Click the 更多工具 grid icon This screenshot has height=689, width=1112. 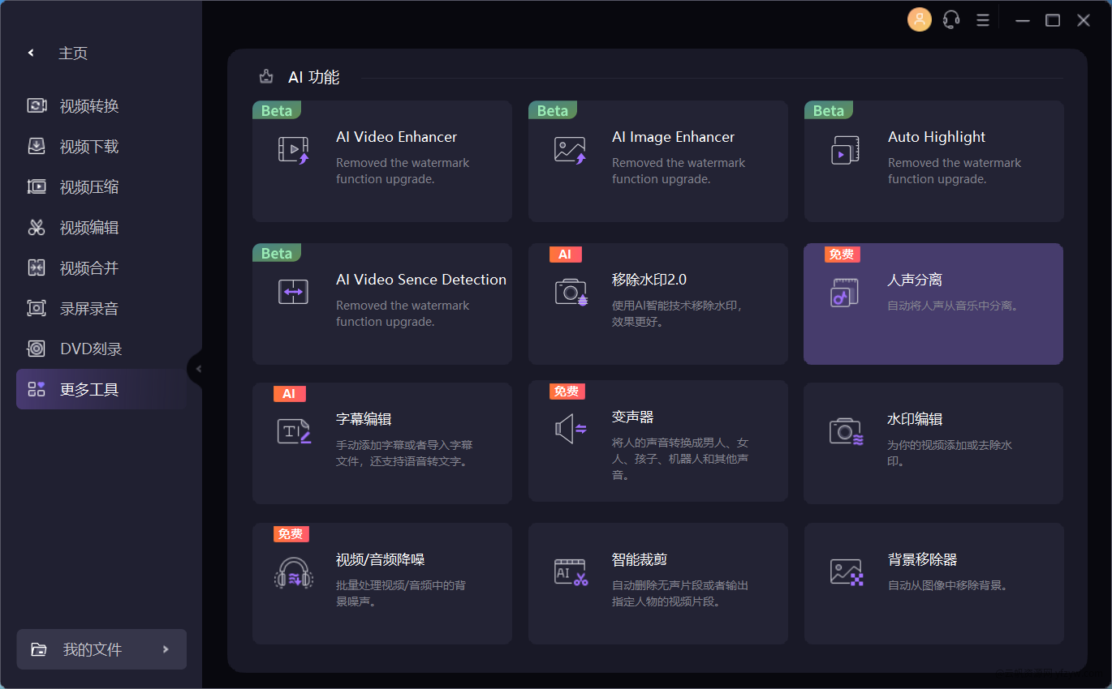[x=37, y=389]
